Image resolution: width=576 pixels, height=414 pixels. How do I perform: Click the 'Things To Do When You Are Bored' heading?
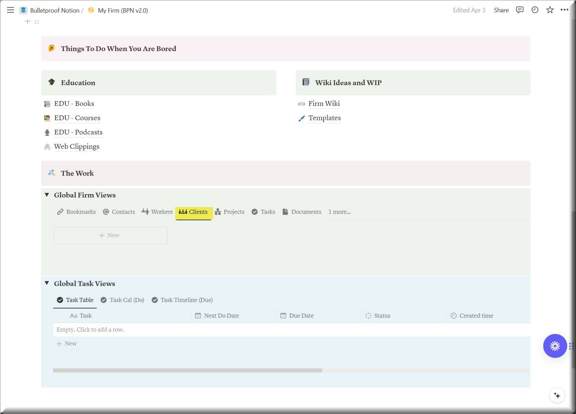(x=119, y=49)
